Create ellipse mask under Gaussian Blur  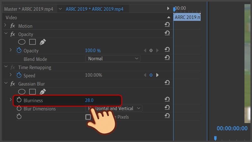click(22, 92)
